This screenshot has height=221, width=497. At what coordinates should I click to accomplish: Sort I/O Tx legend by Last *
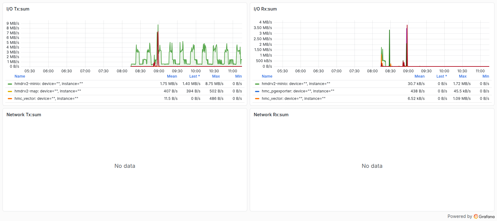(x=195, y=76)
